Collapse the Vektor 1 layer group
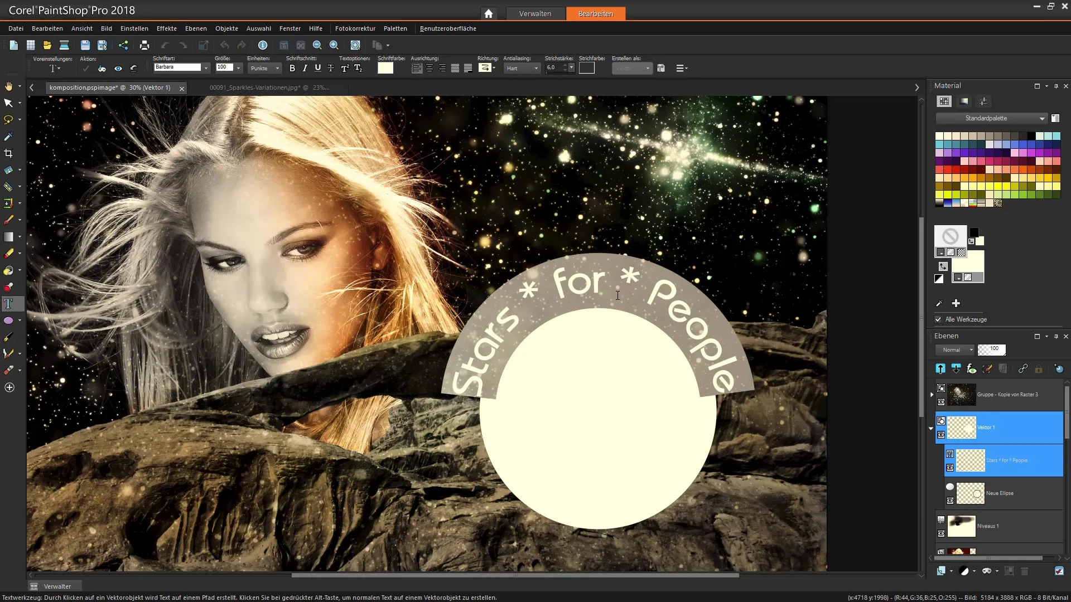The width and height of the screenshot is (1071, 602). point(931,428)
